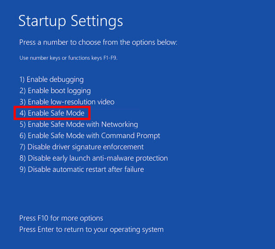Click Press Enter to return line
The width and height of the screenshot is (275, 249).
91,229
